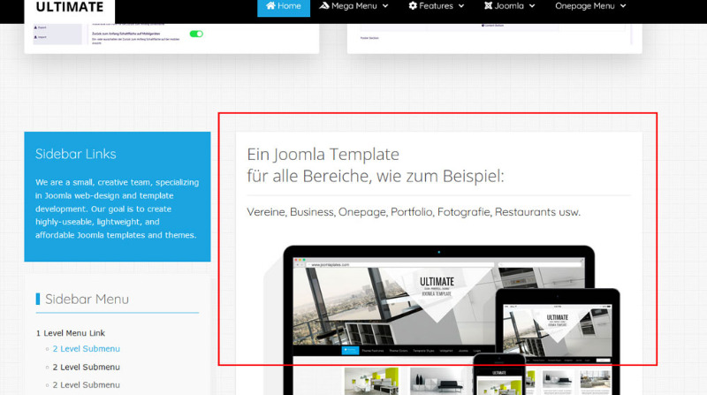This screenshot has height=395, width=707.
Task: Click the Vereine, Business, Onepage text line
Action: tap(414, 212)
